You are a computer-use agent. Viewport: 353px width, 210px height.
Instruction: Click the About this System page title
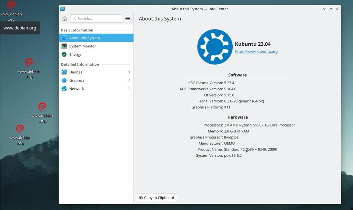[160, 19]
